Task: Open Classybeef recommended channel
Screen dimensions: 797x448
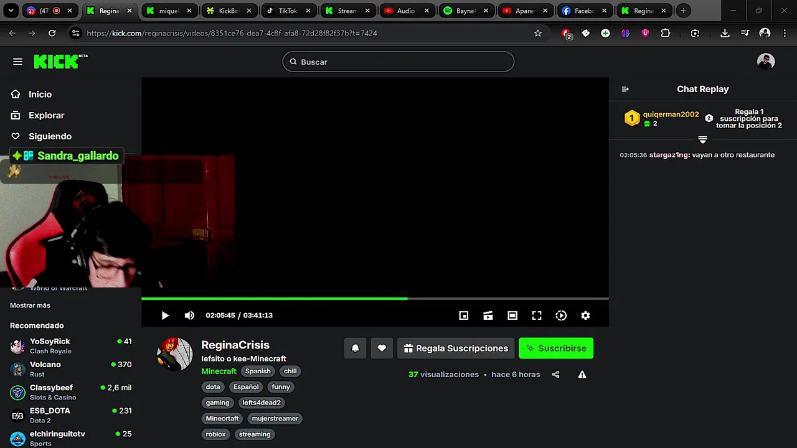Action: coord(71,392)
